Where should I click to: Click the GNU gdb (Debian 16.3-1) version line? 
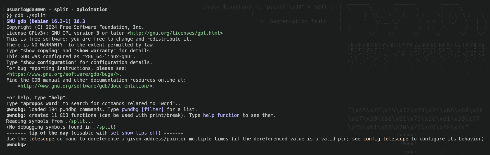pos(46,21)
